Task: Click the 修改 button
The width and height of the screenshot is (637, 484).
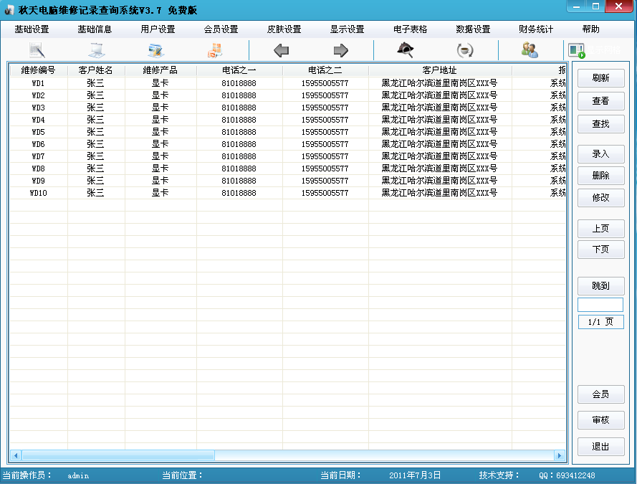Action: [x=601, y=198]
